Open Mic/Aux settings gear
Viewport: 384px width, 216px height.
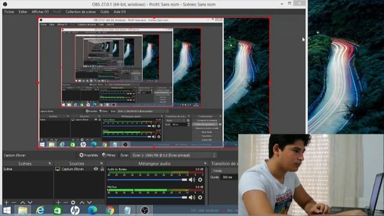click(200, 197)
